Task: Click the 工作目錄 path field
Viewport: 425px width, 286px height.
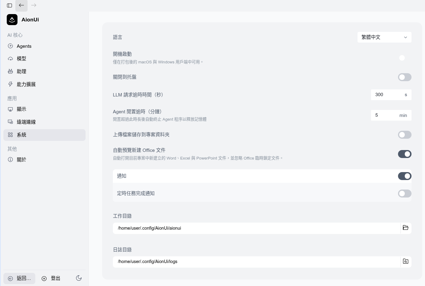Action: tap(257, 228)
